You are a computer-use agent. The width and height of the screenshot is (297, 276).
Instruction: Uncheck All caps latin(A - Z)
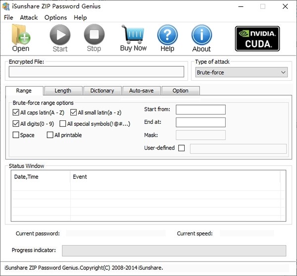click(x=16, y=112)
